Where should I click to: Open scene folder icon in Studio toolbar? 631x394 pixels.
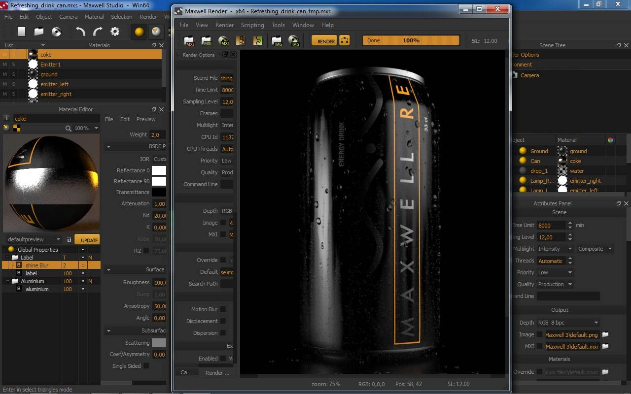[x=39, y=32]
